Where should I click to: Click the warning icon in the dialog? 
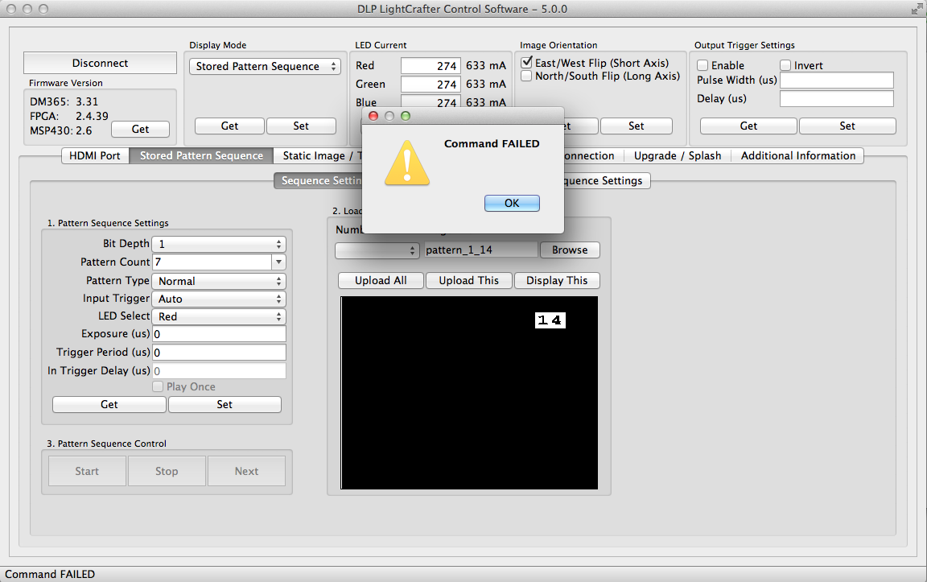[406, 163]
